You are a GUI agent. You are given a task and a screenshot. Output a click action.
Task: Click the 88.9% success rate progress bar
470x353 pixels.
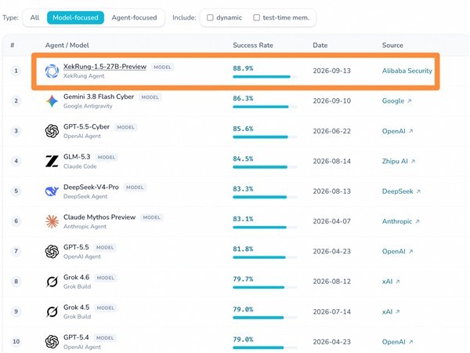[x=265, y=77]
